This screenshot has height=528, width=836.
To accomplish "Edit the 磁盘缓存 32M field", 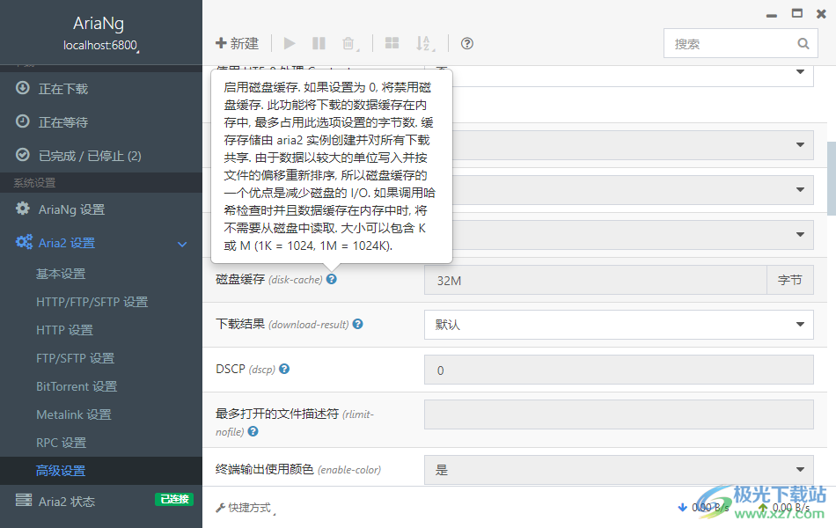I will coord(596,280).
